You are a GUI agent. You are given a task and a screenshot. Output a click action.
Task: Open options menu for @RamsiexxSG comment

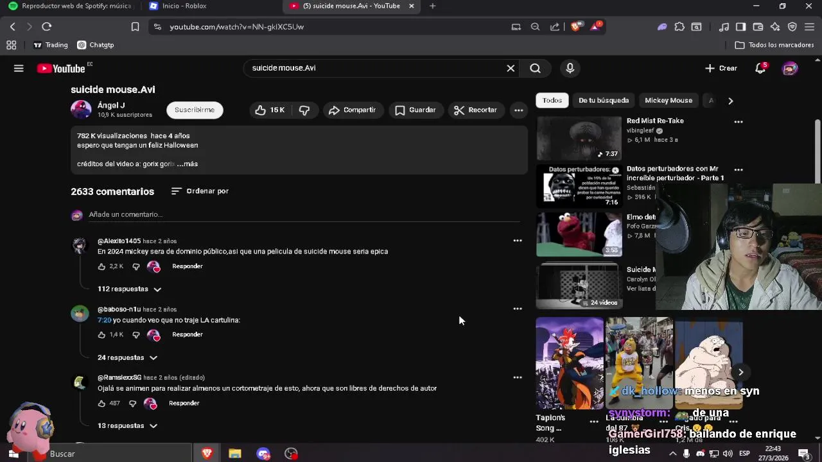click(x=518, y=377)
